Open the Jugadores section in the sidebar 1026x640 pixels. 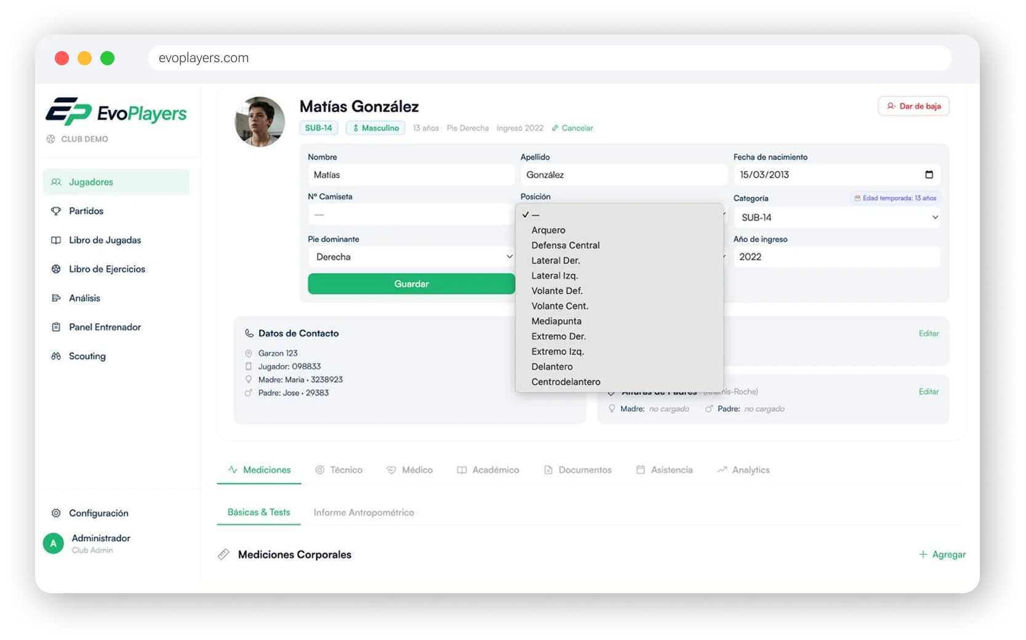116,182
